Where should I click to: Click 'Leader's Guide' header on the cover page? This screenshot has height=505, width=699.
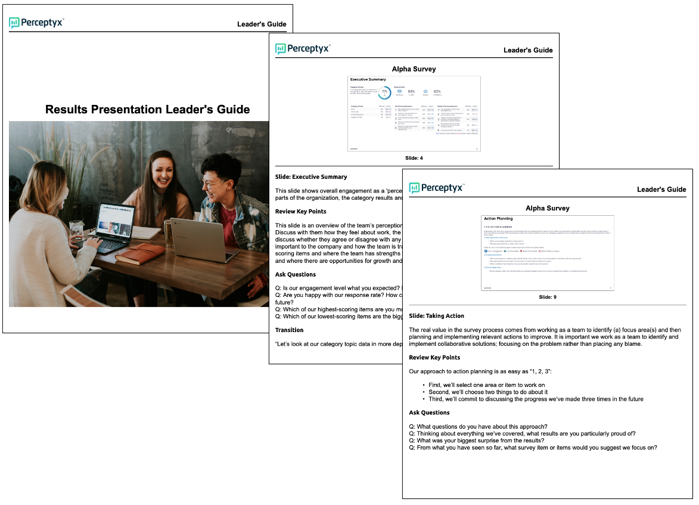pos(262,24)
